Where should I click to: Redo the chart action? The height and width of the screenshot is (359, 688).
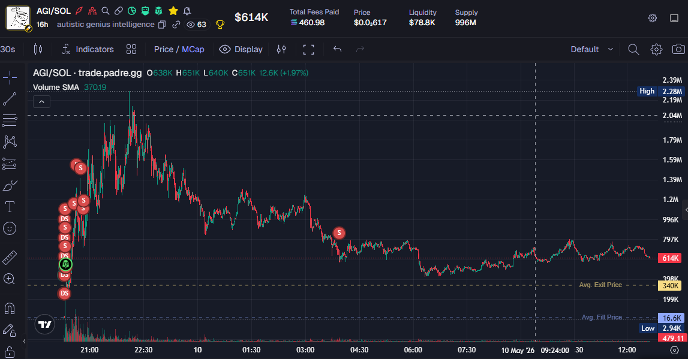360,49
